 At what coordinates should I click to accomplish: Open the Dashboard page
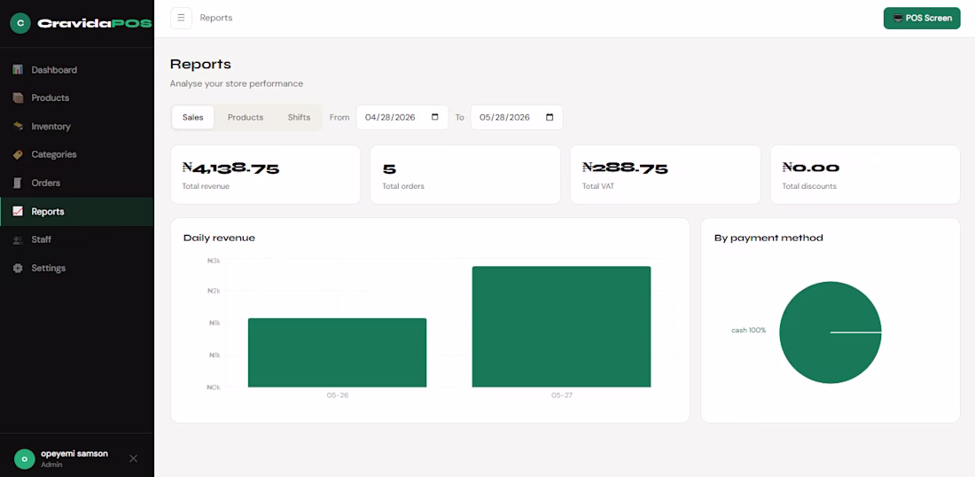[76, 70]
